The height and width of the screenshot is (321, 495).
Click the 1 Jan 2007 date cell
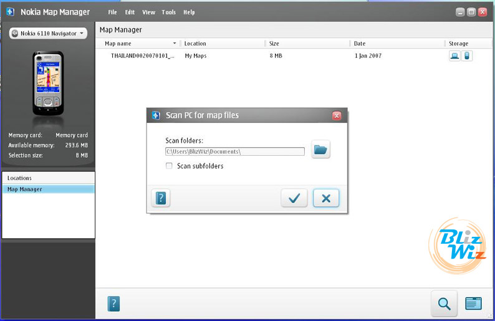tap(368, 56)
